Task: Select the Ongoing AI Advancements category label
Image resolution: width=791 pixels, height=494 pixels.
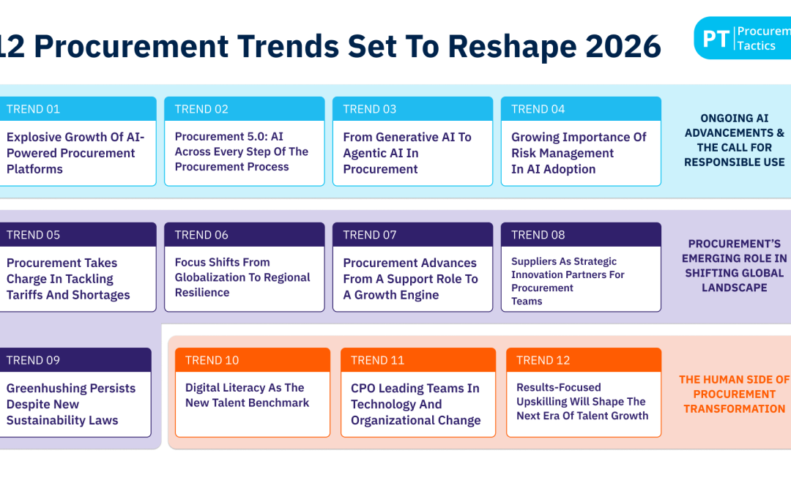Action: tap(734, 140)
